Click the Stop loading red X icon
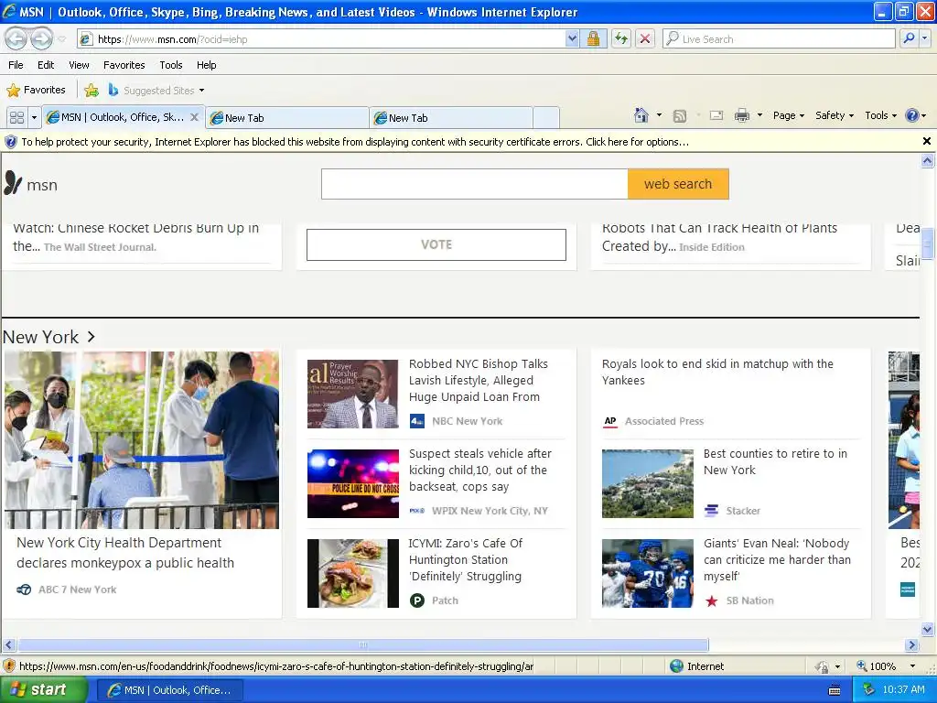The width and height of the screenshot is (937, 703). pos(645,38)
